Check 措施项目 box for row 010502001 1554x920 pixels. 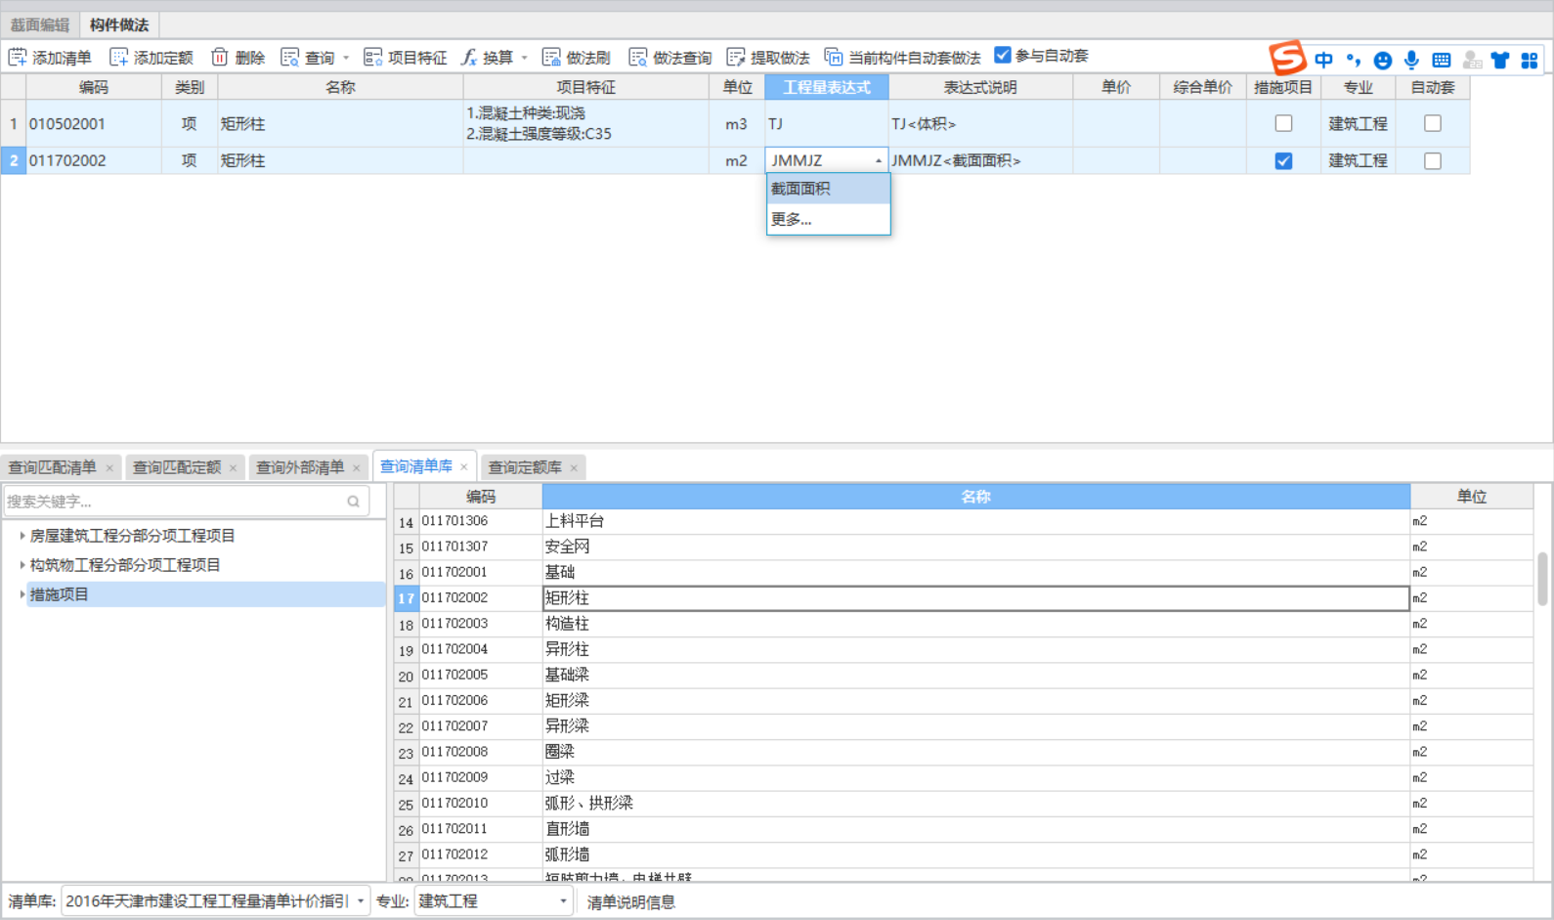click(1283, 123)
